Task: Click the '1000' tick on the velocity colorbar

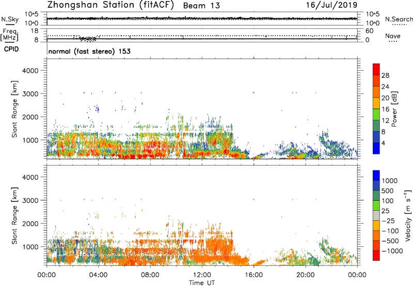Action: pyautogui.click(x=390, y=181)
